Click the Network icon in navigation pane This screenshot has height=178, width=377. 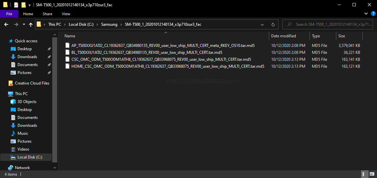point(11,168)
